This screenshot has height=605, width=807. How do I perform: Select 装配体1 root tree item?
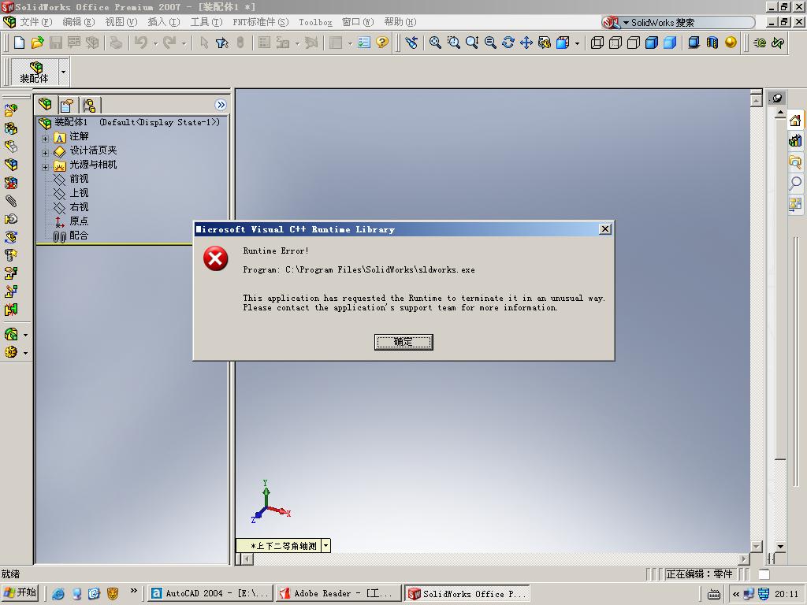pos(71,122)
